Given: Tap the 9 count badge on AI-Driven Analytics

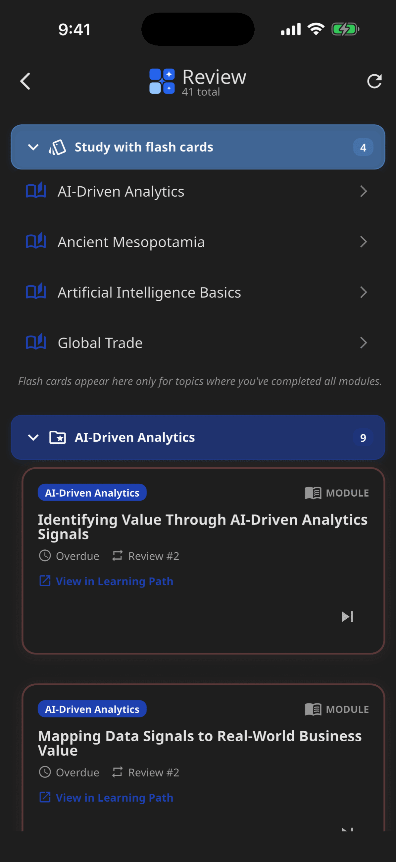Looking at the screenshot, I should click(363, 438).
